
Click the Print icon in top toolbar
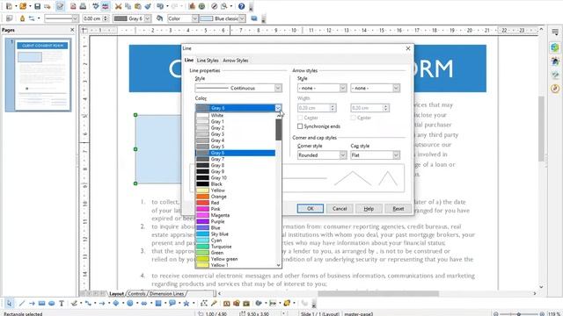(x=83, y=6)
